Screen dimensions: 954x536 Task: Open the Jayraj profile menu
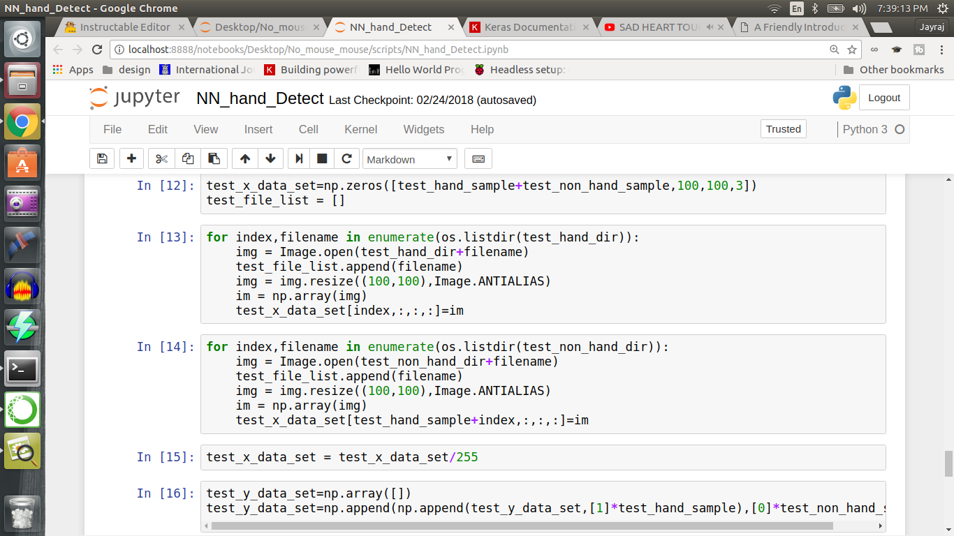[x=932, y=27]
